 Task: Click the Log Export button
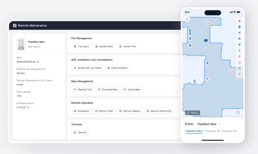coord(81,46)
